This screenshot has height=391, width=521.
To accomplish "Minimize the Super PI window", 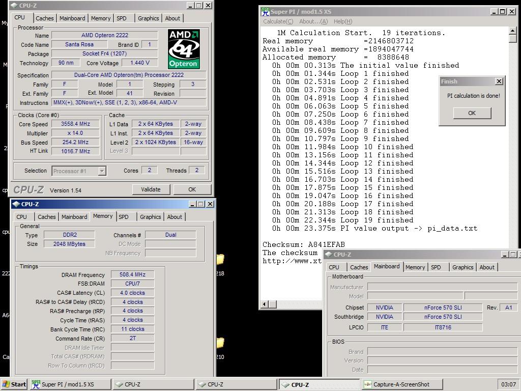I will (x=494, y=12).
